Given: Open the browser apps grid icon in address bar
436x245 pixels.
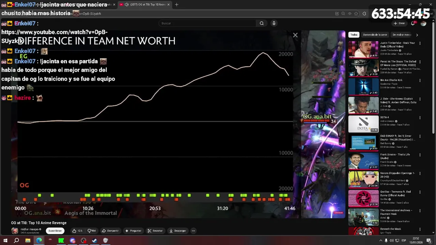Looking at the screenshot, I should (x=337, y=14).
